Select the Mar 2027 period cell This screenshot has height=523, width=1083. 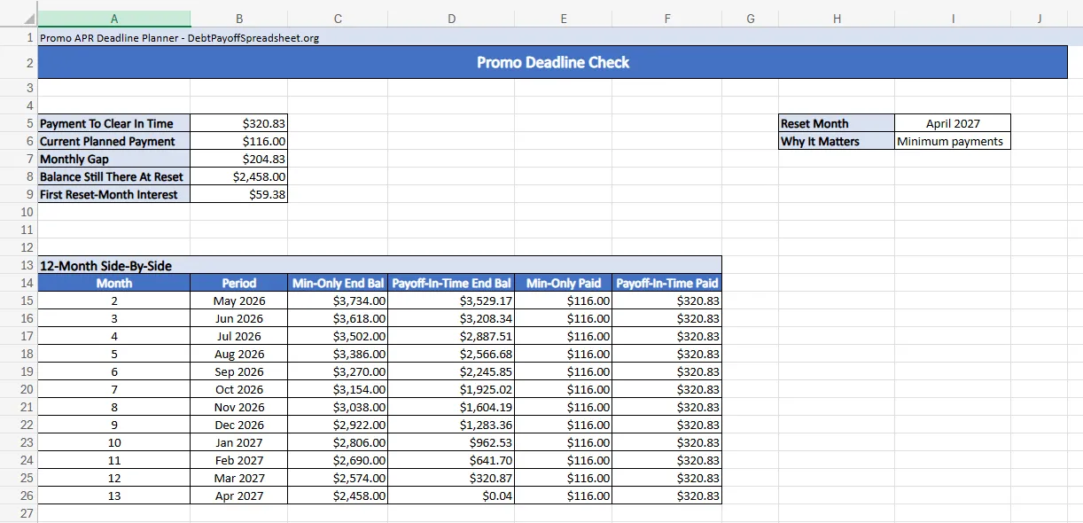238,478
